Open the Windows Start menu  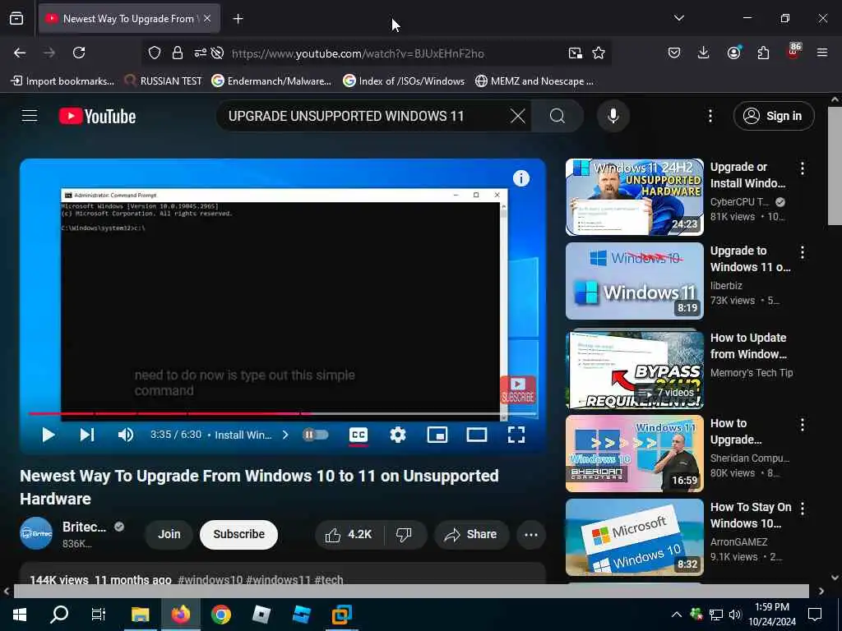pos(20,615)
